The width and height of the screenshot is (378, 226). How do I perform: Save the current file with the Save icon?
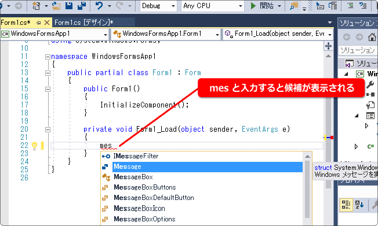coord(69,6)
